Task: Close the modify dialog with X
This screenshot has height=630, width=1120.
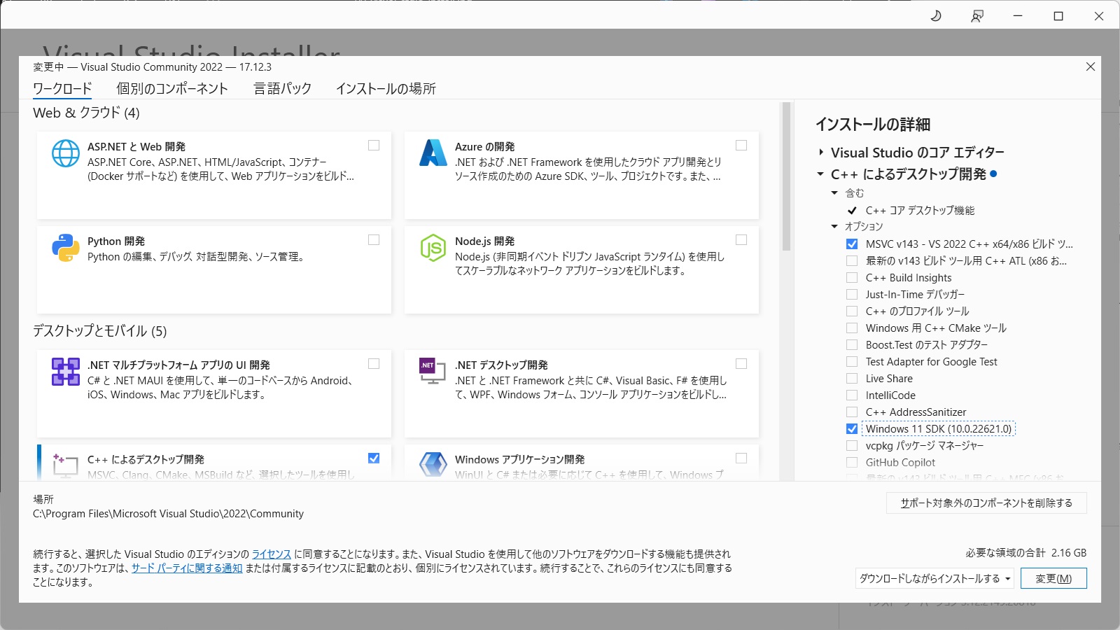Action: click(1091, 66)
